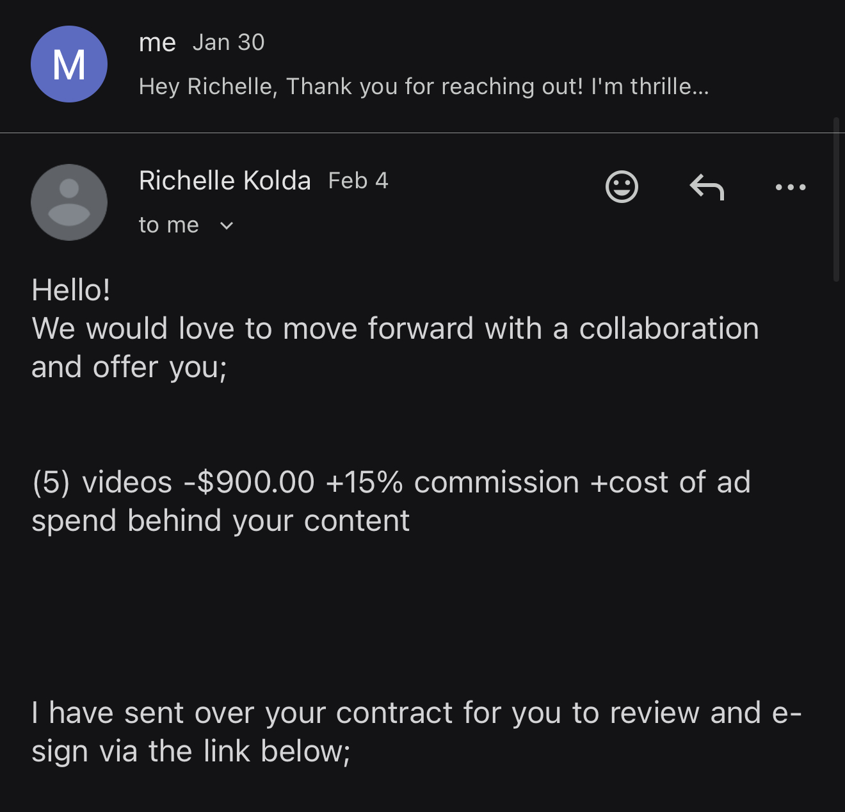
Task: Click the "$900.00" amount in the offer
Action: pos(255,482)
